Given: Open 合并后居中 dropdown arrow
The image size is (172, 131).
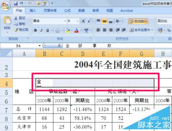Looking at the screenshot, I should point(152,30).
